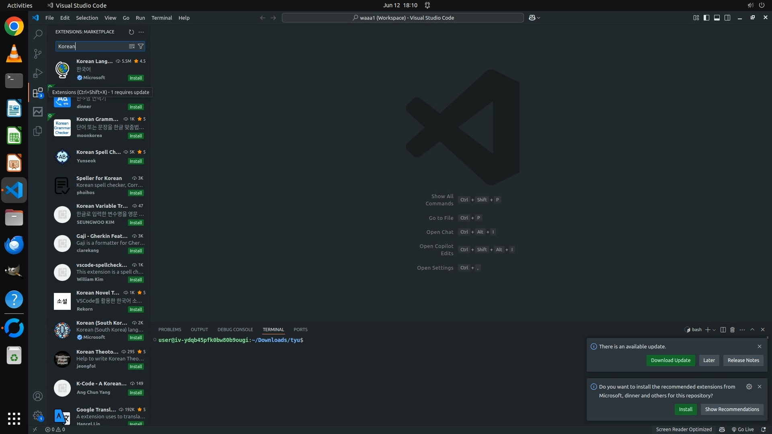Open the new terminal launch profile dropdown
The image size is (772, 434).
714,330
